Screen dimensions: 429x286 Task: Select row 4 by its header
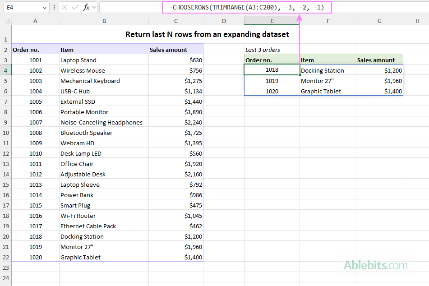(x=5, y=70)
